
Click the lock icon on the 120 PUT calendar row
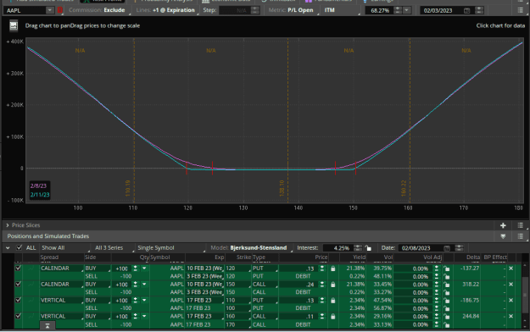(x=333, y=268)
